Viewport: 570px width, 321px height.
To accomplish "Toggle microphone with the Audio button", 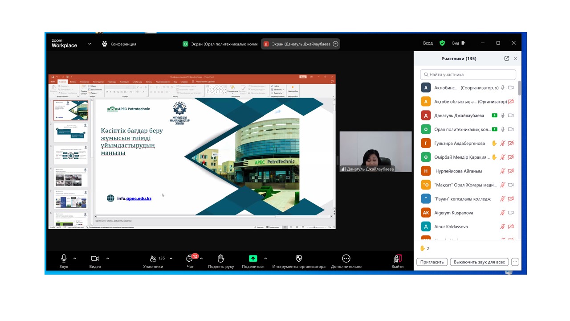I will pos(64,259).
